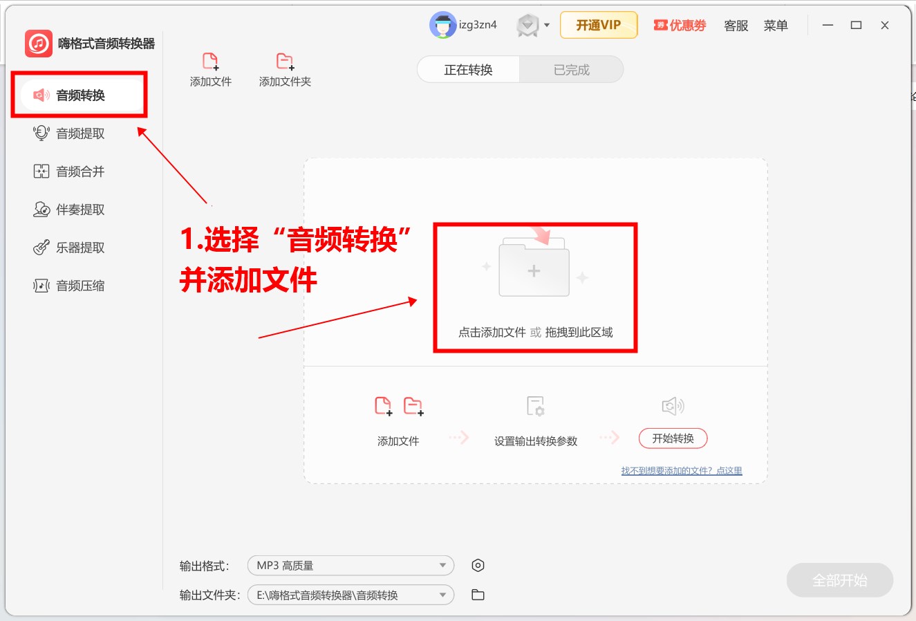Click the 设置输出转换参数 label
Screen dimensions: 916x621
click(x=536, y=441)
